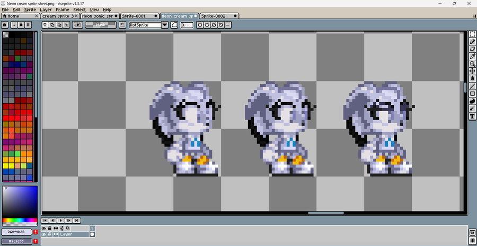Image resolution: width=477 pixels, height=246 pixels.
Task: Open the Select menu
Action: [x=79, y=10]
